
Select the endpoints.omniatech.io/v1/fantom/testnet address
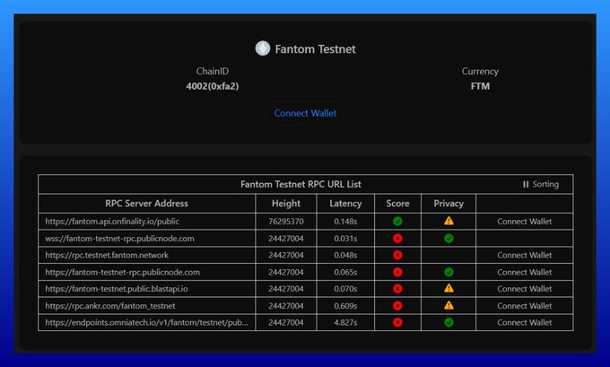pyautogui.click(x=146, y=323)
